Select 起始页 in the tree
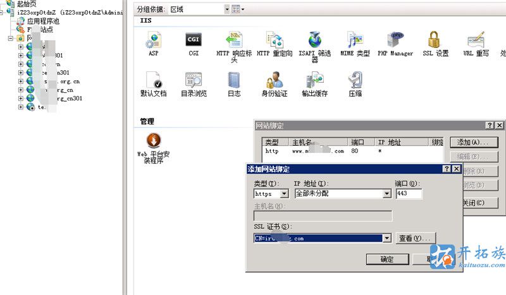 (x=27, y=4)
